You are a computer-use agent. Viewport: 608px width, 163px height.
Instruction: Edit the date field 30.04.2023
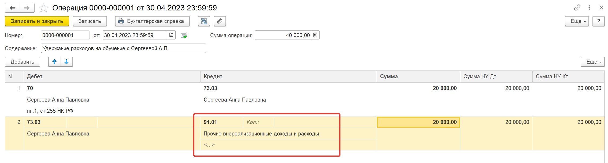pyautogui.click(x=135, y=35)
